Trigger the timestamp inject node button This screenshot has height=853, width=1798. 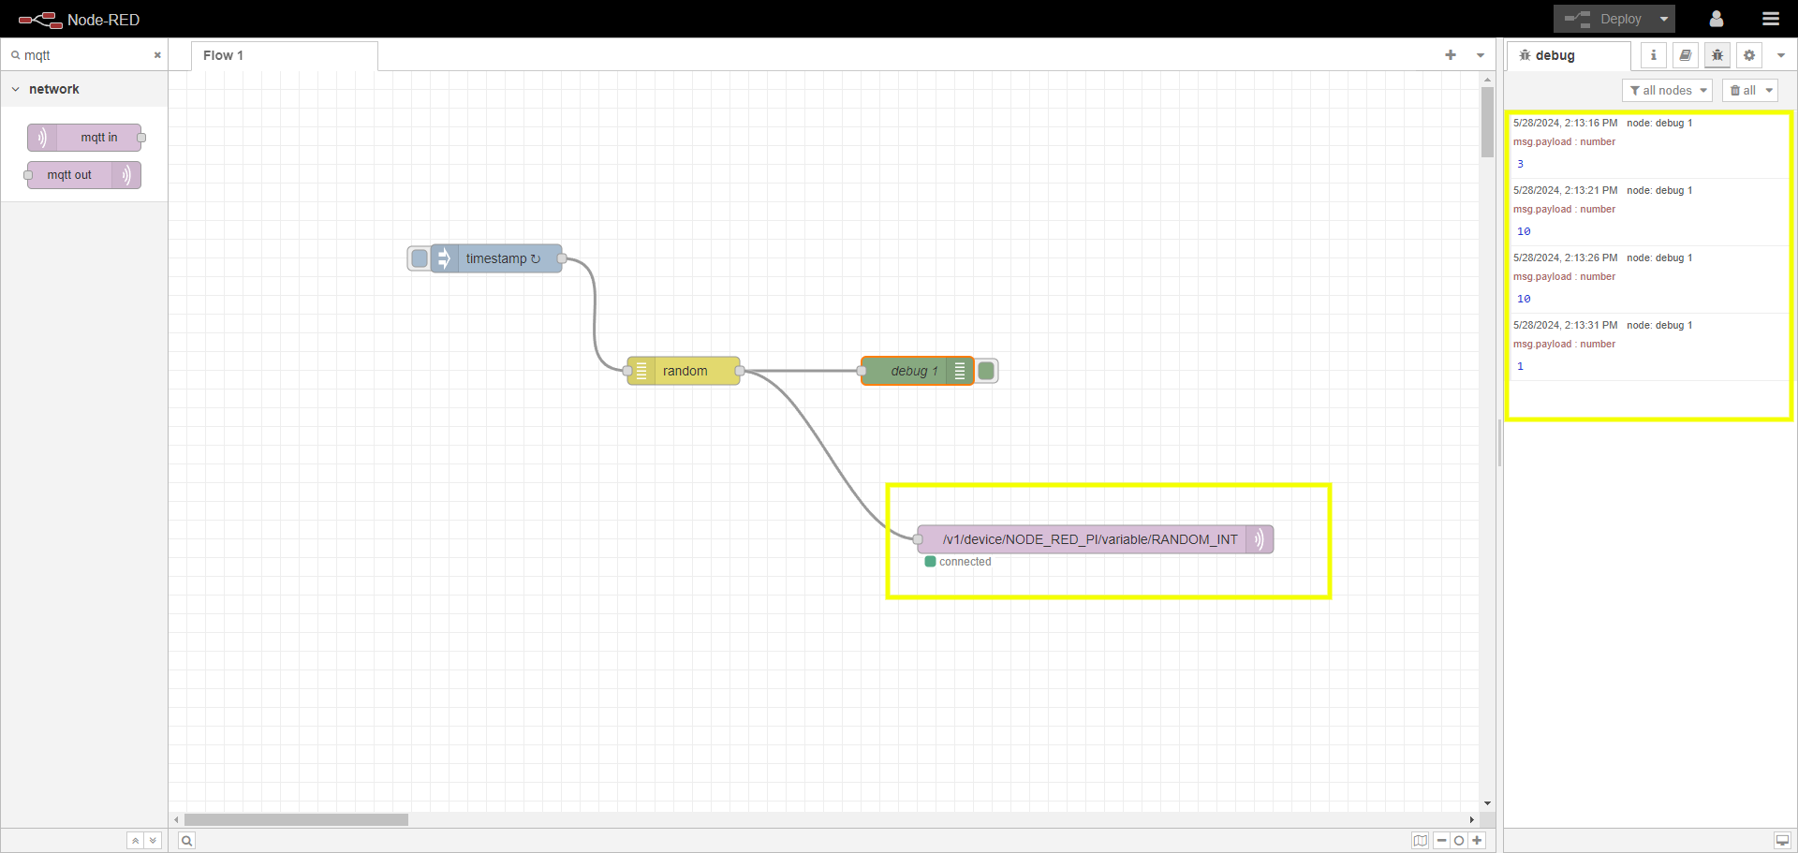(420, 258)
